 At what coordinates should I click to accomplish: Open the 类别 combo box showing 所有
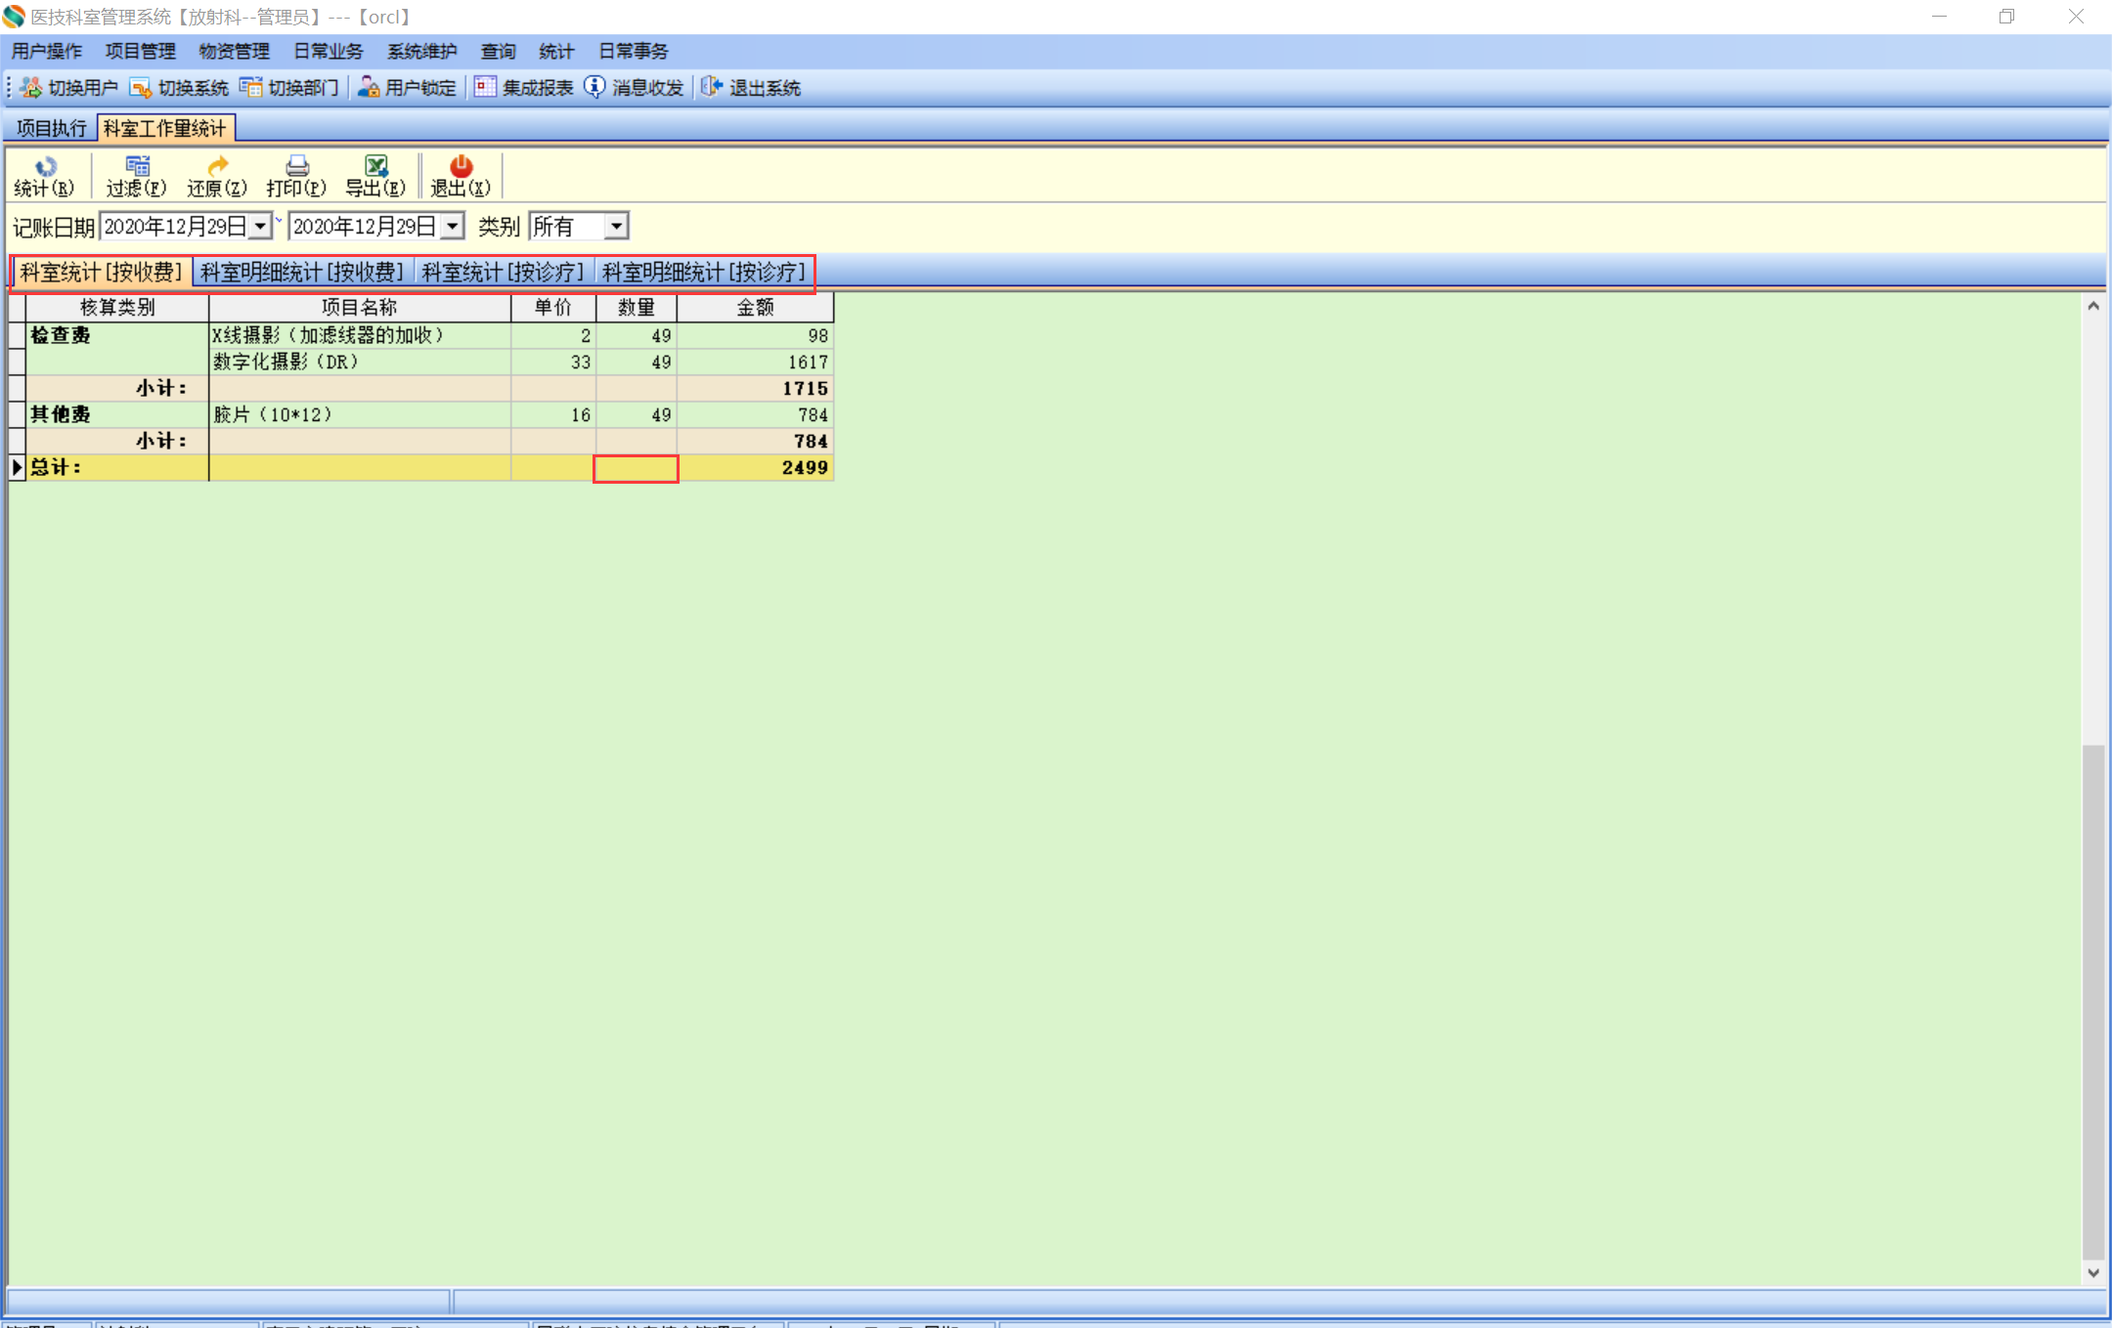pos(616,227)
